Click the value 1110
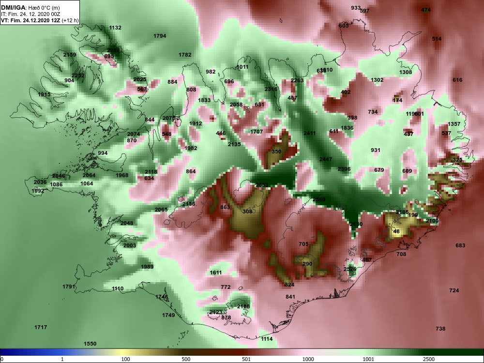The width and height of the screenshot is (484, 363). (x=118, y=288)
